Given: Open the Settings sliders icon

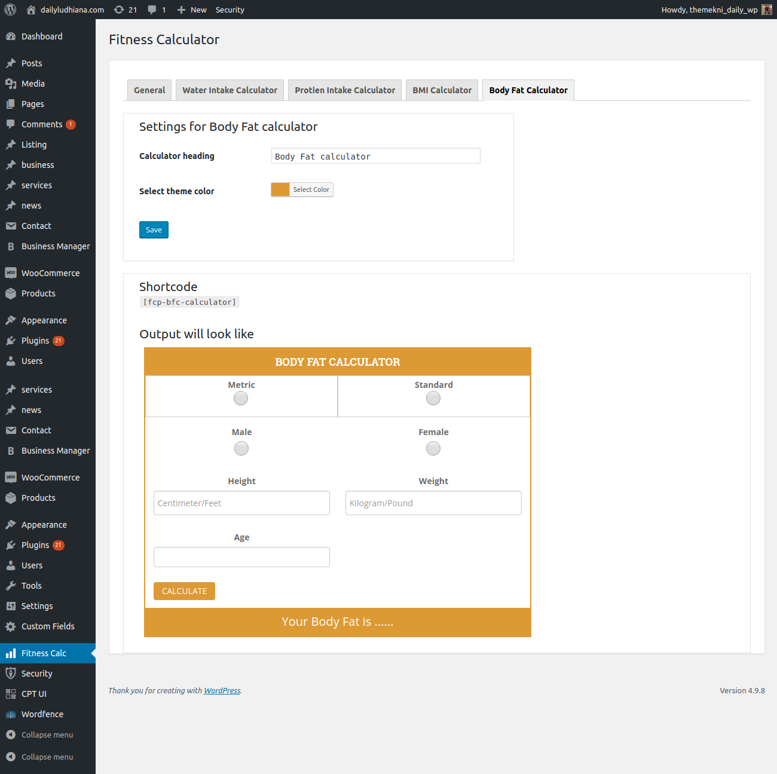Looking at the screenshot, I should pos(11,606).
